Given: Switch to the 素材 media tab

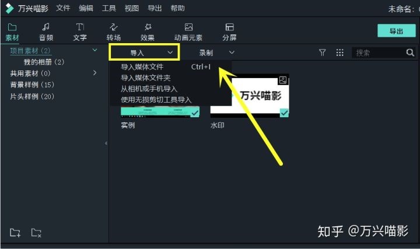Looking at the screenshot, I should 12,33.
